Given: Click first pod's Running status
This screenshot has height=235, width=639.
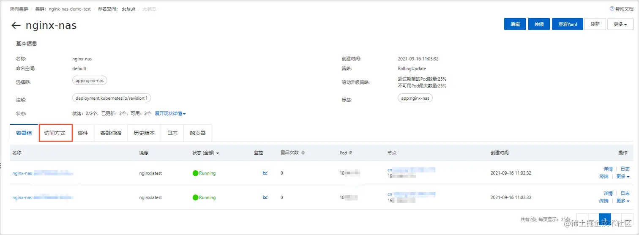Looking at the screenshot, I should [204, 173].
